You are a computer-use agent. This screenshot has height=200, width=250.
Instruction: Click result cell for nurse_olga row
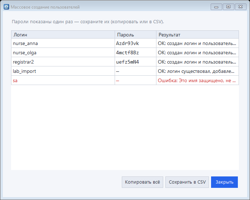pos(197,52)
